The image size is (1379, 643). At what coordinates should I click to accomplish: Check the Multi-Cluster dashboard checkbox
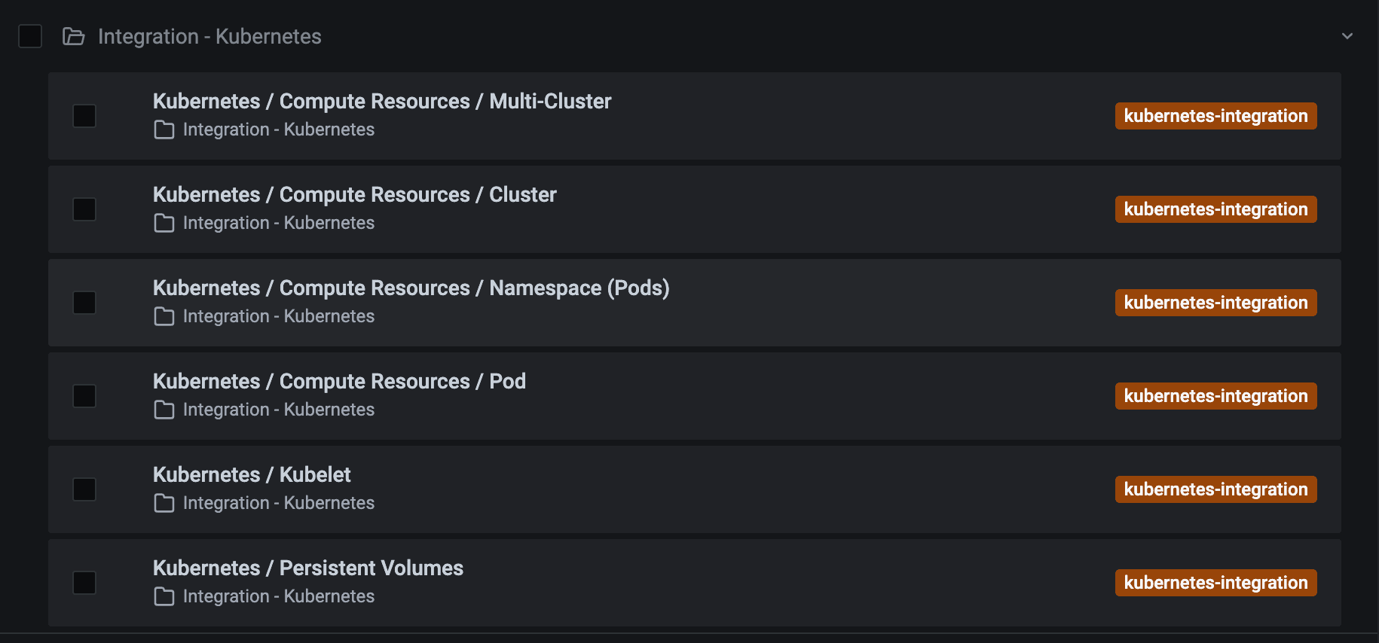[84, 116]
